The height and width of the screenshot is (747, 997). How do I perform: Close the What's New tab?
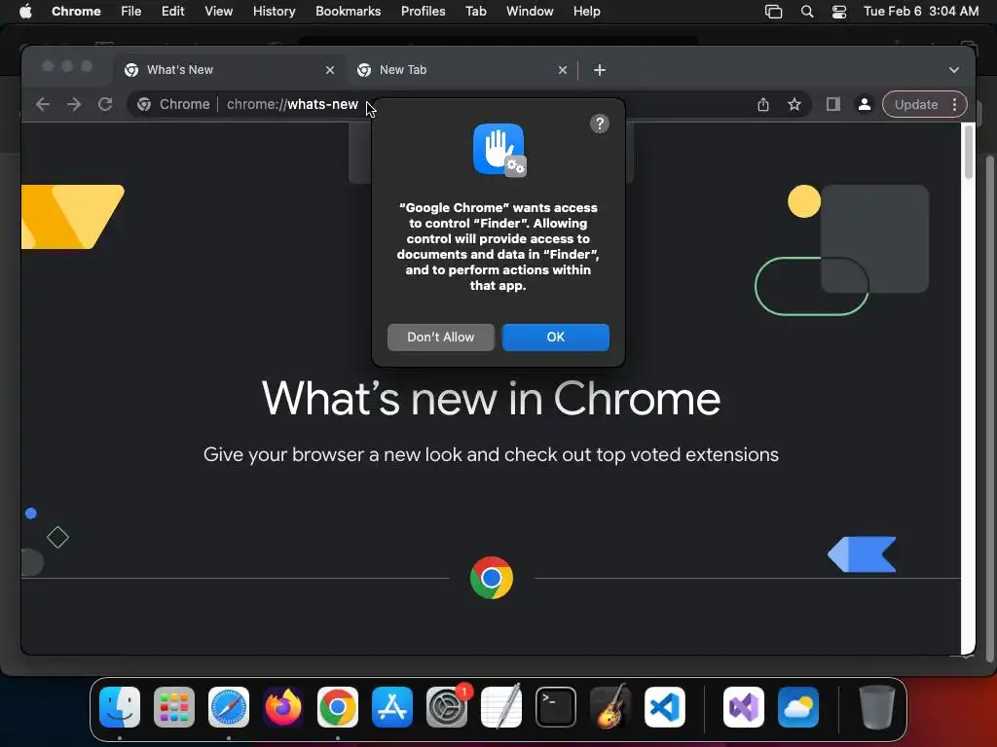coord(330,70)
